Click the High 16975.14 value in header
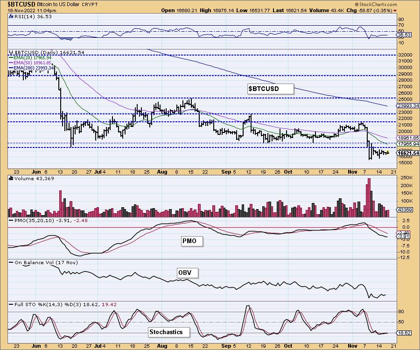 (x=217, y=10)
